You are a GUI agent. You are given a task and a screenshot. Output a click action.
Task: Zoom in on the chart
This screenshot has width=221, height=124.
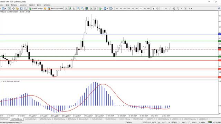coord(78,8)
